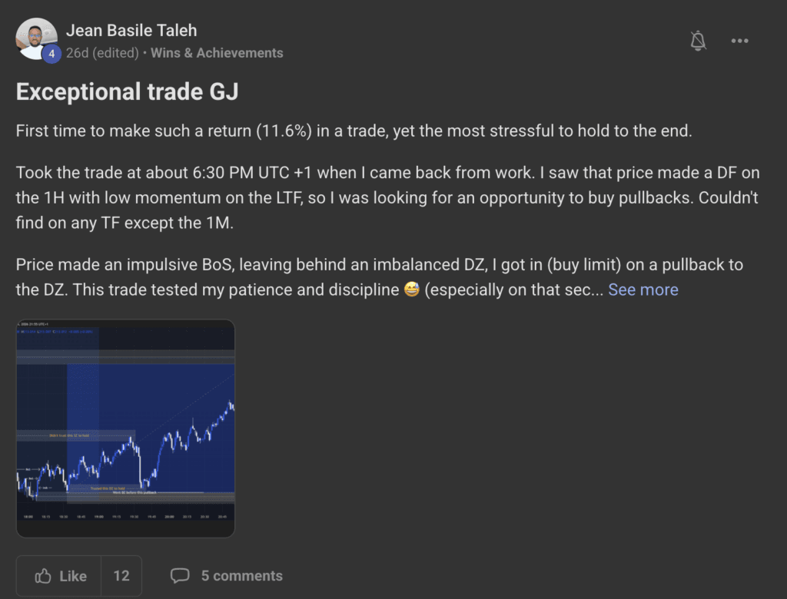The width and height of the screenshot is (787, 599).
Task: Click the thumbs-up icon
Action: click(44, 576)
